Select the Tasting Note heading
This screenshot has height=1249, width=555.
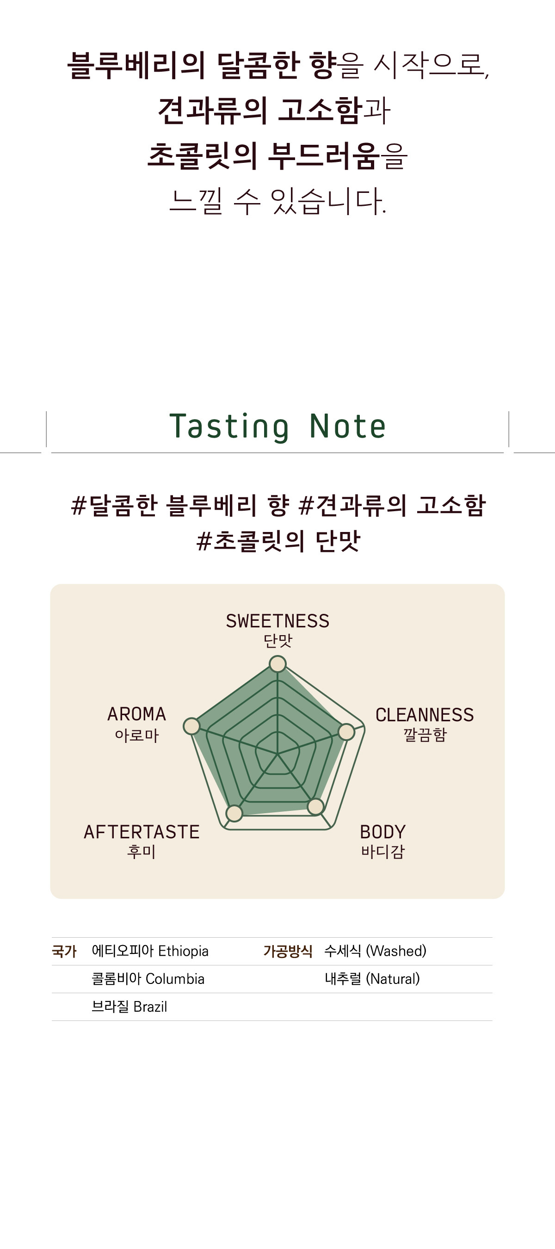coord(277,427)
